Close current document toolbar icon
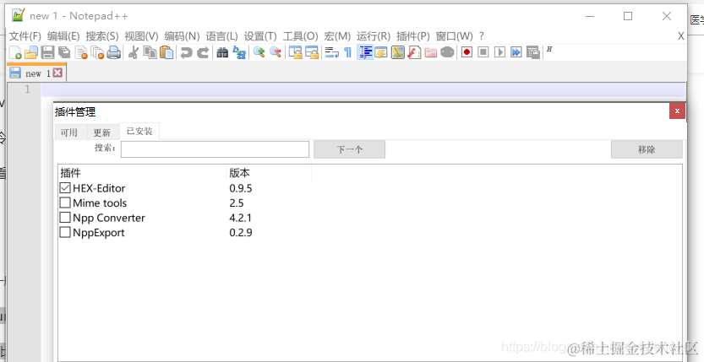Image resolution: width=704 pixels, height=362 pixels. (81, 52)
